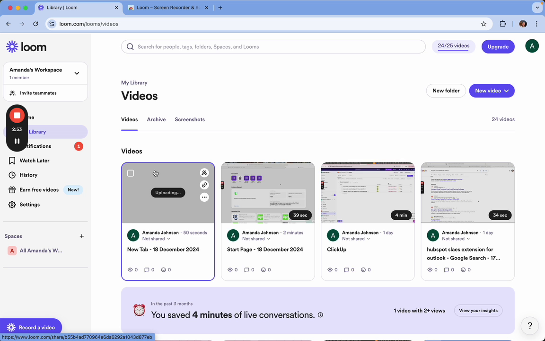Click views icon on Start Page video
545x341 pixels.
(x=230, y=269)
